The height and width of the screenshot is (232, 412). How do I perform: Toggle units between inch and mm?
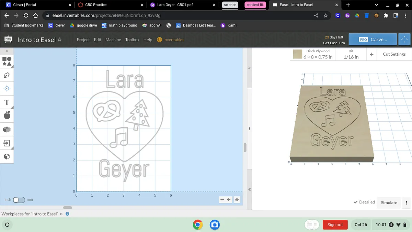pyautogui.click(x=19, y=200)
